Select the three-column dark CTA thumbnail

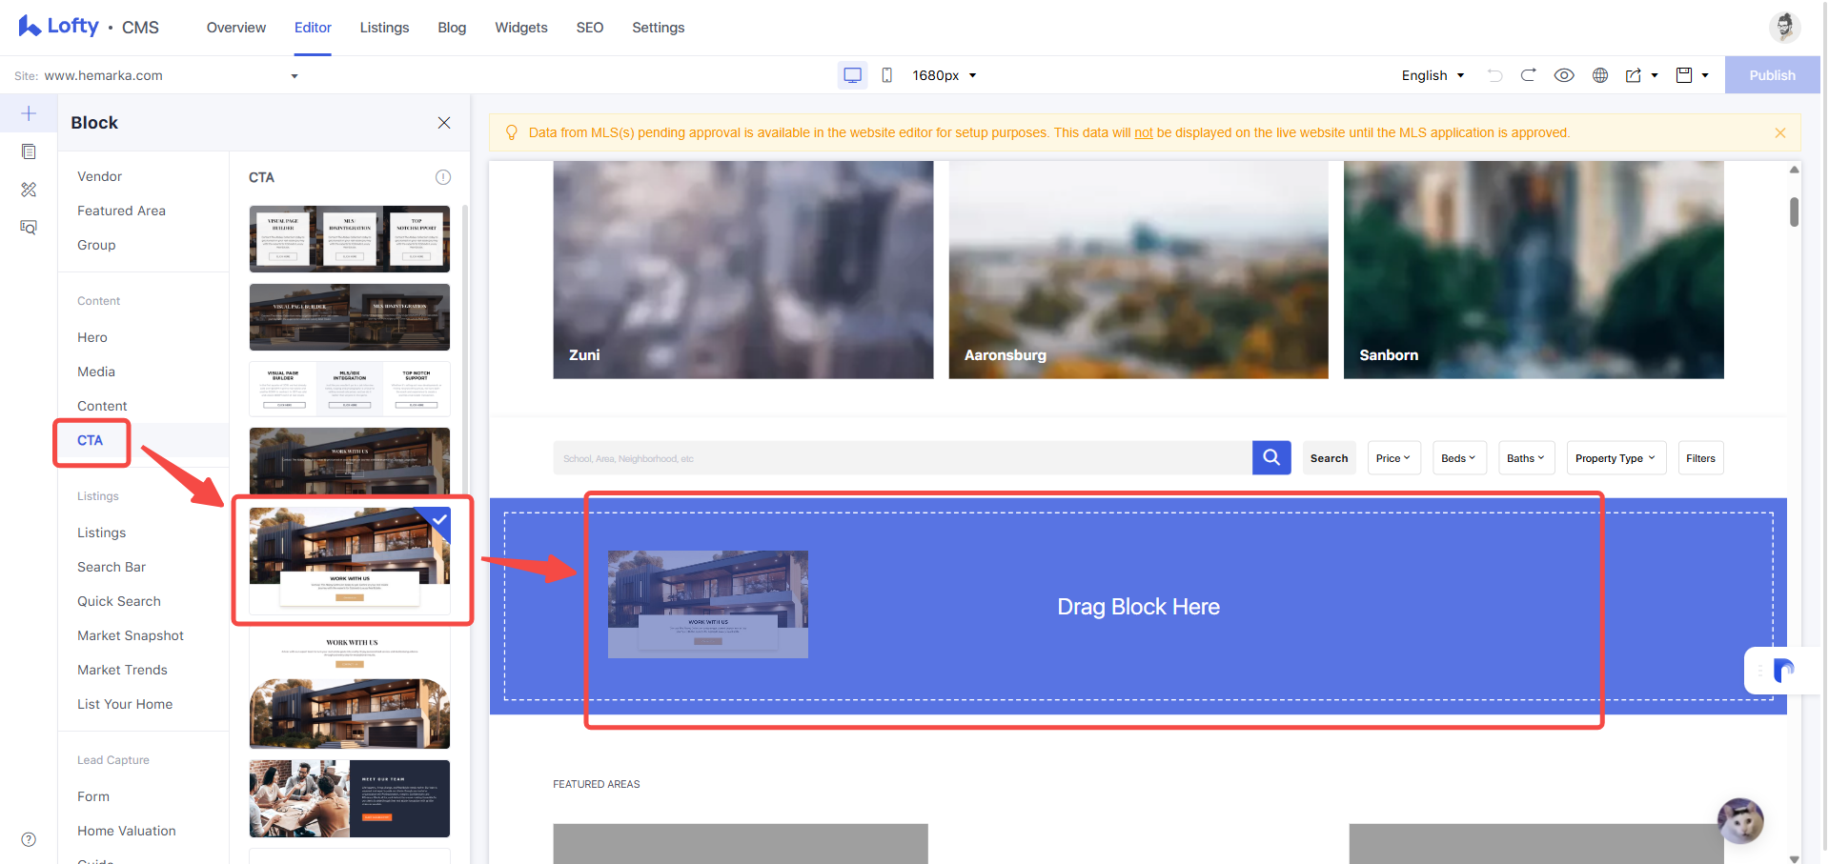[350, 239]
